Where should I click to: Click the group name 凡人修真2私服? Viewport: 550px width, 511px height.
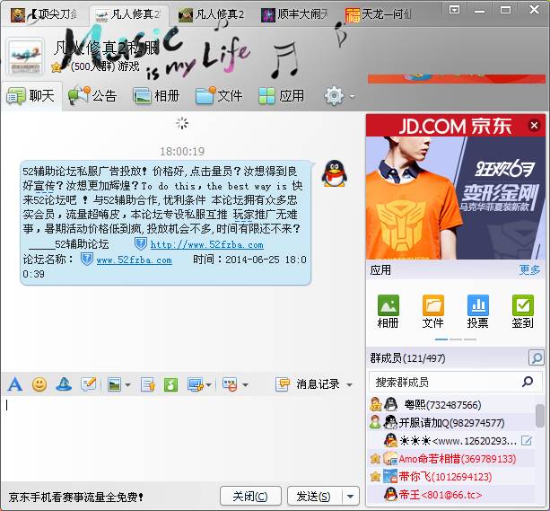(x=106, y=48)
